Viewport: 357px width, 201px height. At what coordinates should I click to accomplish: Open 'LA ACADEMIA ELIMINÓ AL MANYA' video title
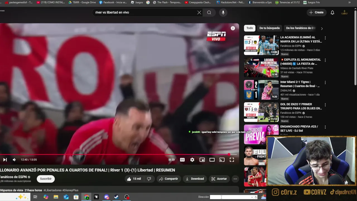coord(301,39)
